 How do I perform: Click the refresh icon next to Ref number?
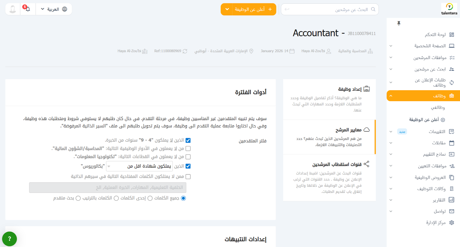(x=185, y=51)
